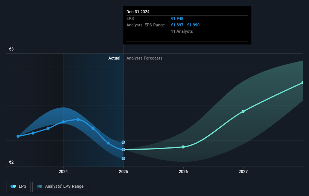Toggle the EPS legend button
The height and width of the screenshot is (196, 309).
[x=18, y=187]
